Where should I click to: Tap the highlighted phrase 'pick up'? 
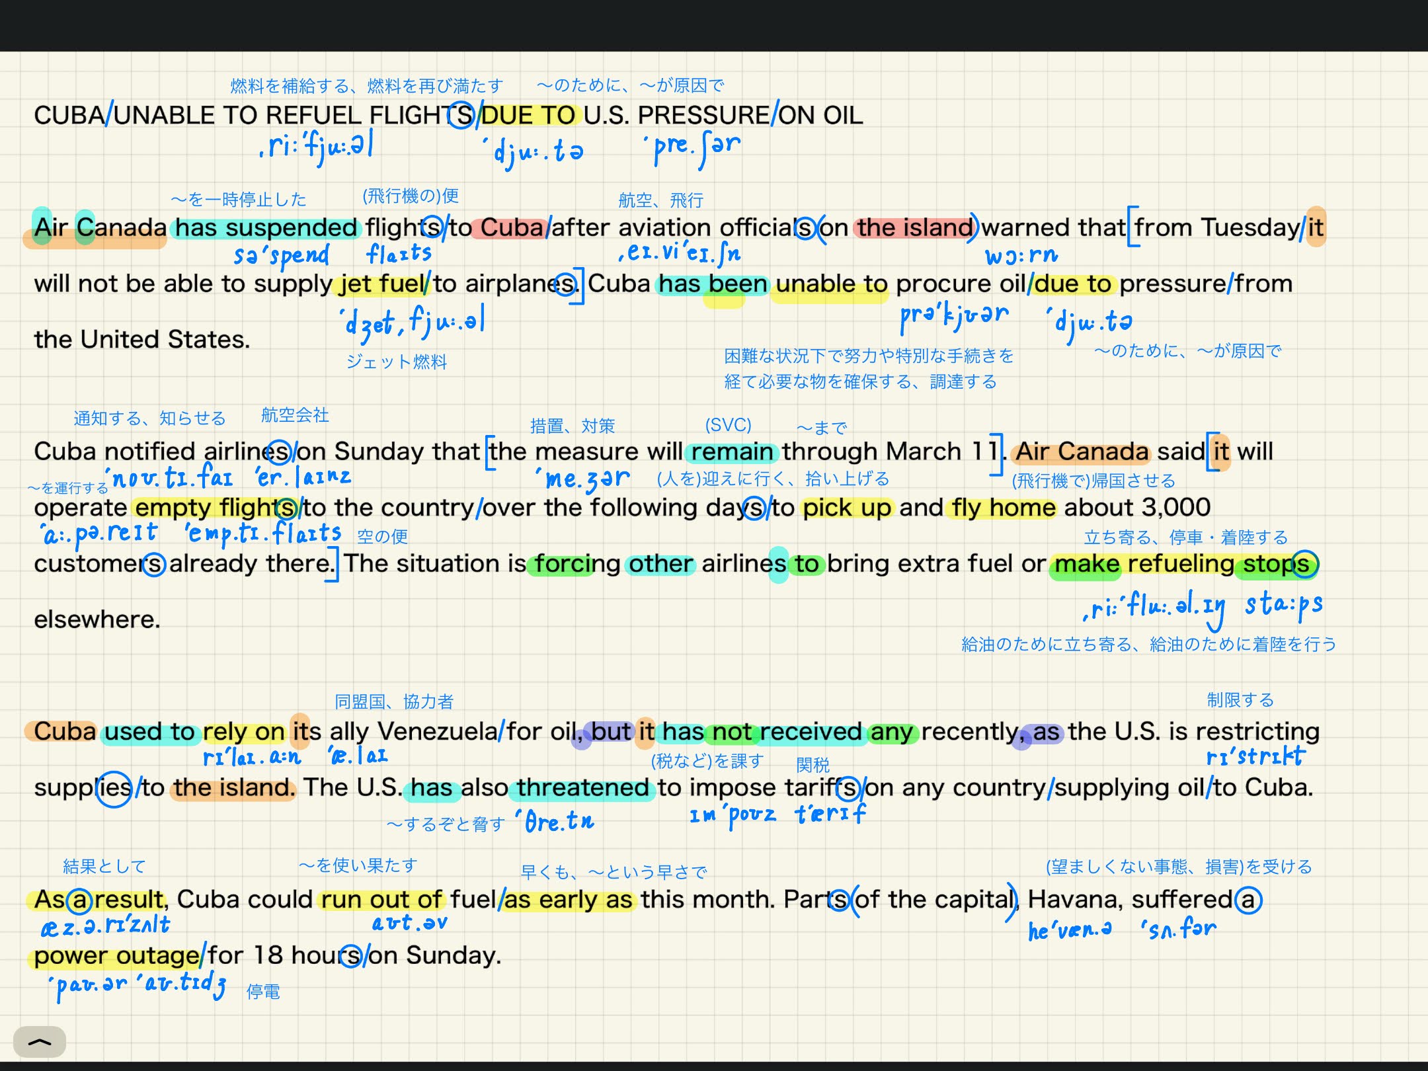pyautogui.click(x=847, y=508)
